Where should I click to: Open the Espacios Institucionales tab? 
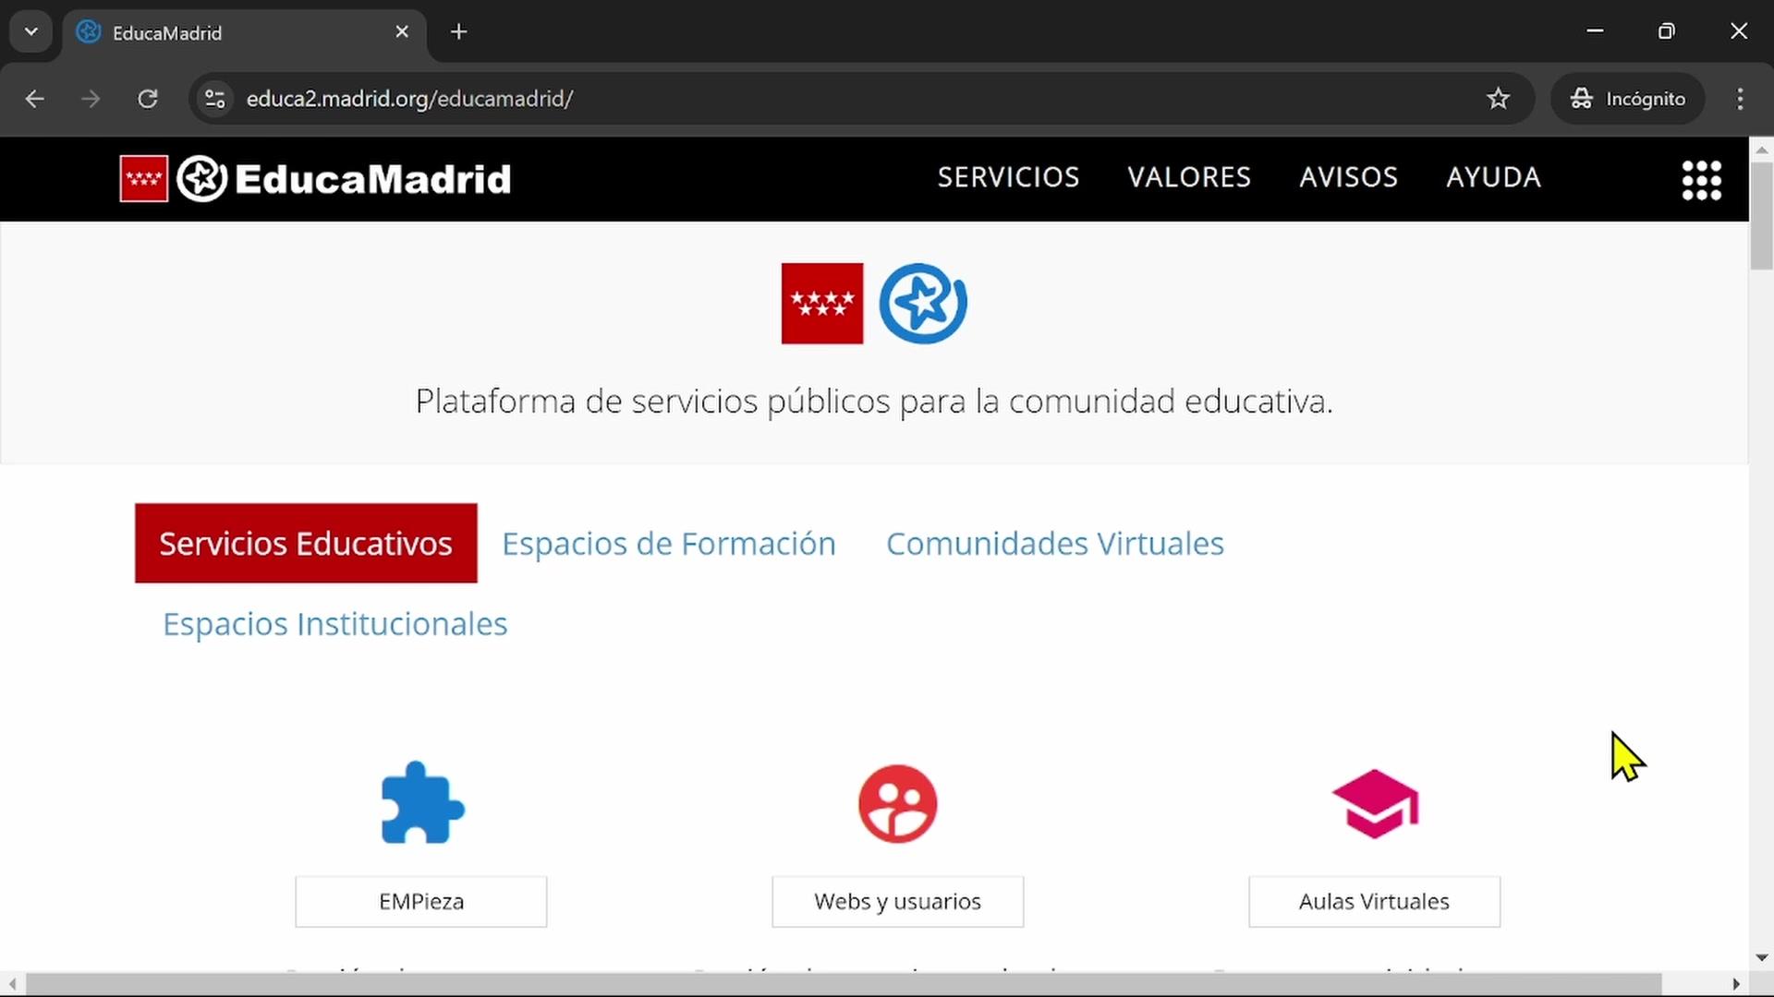coord(334,624)
